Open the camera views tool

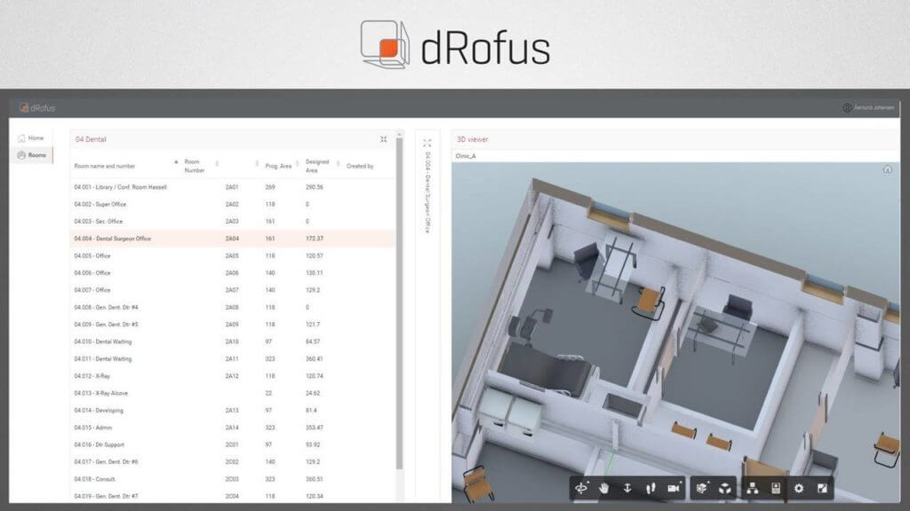674,489
